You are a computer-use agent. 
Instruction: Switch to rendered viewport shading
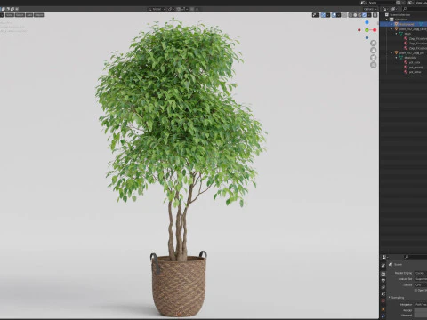[364, 15]
